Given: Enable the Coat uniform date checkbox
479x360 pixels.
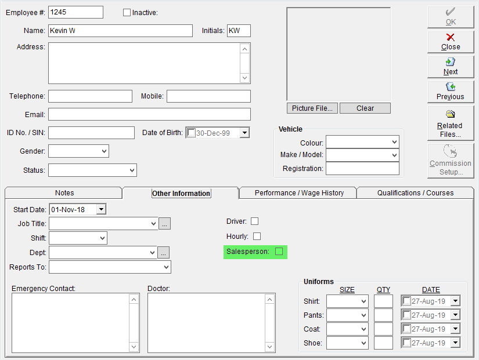Looking at the screenshot, I should pos(406,329).
